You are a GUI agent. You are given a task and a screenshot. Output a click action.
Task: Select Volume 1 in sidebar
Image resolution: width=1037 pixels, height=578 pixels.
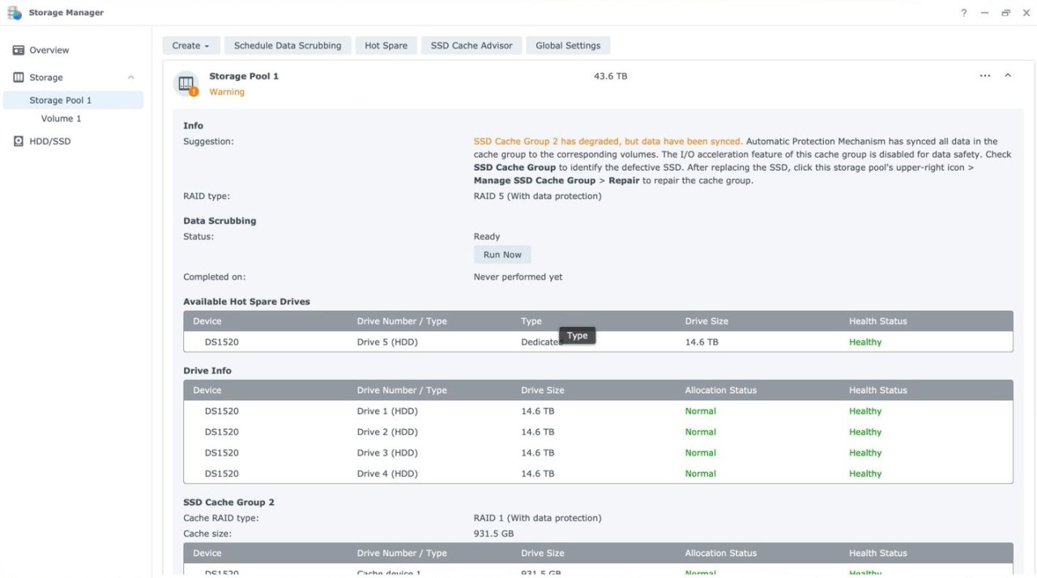[62, 119]
